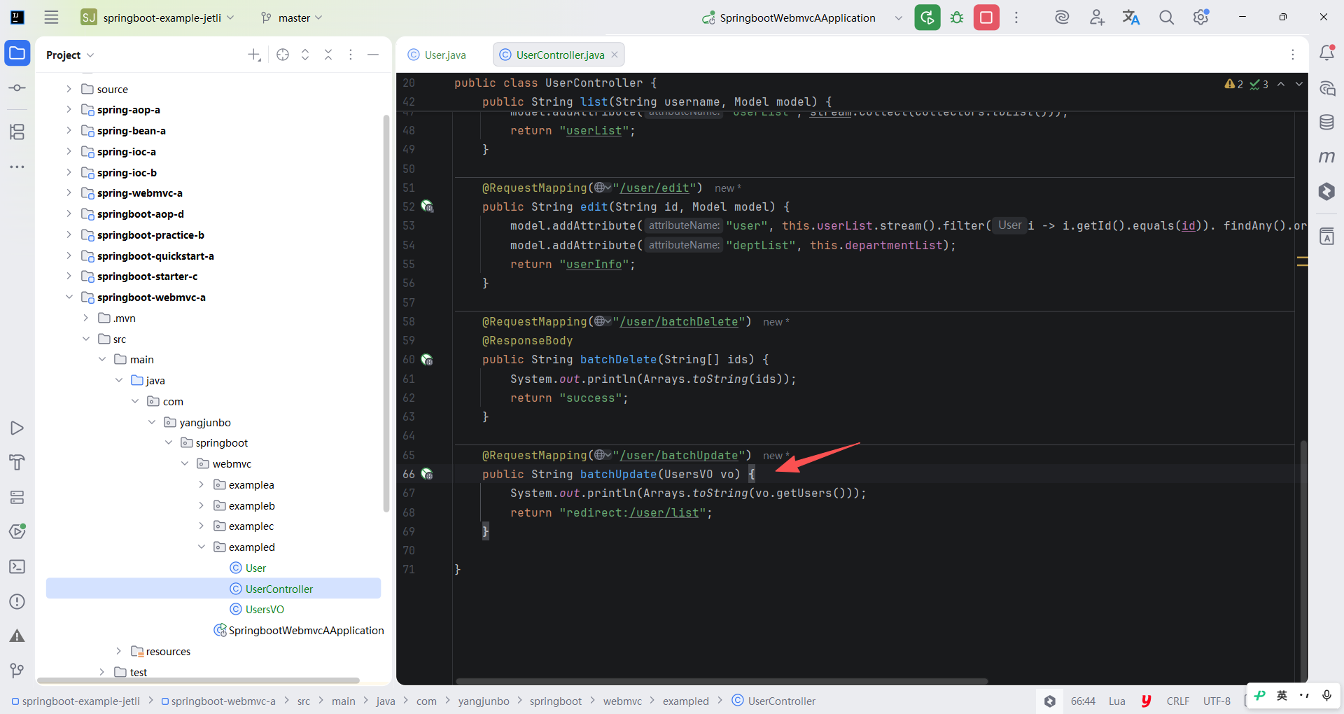1344x714 pixels.
Task: Show more tool windows ellipsis
Action: click(x=17, y=167)
